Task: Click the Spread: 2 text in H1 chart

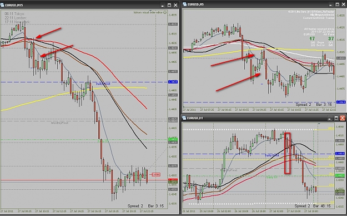Action: click(302, 206)
